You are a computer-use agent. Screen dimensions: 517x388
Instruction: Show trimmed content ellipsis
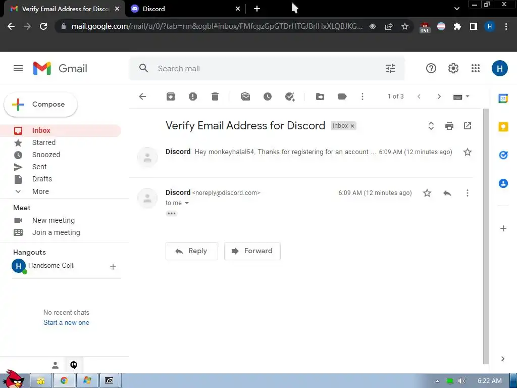(x=172, y=214)
